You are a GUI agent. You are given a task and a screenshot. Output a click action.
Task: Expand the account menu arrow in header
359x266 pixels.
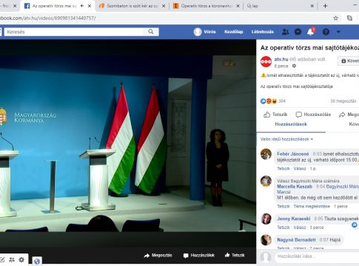[338, 32]
